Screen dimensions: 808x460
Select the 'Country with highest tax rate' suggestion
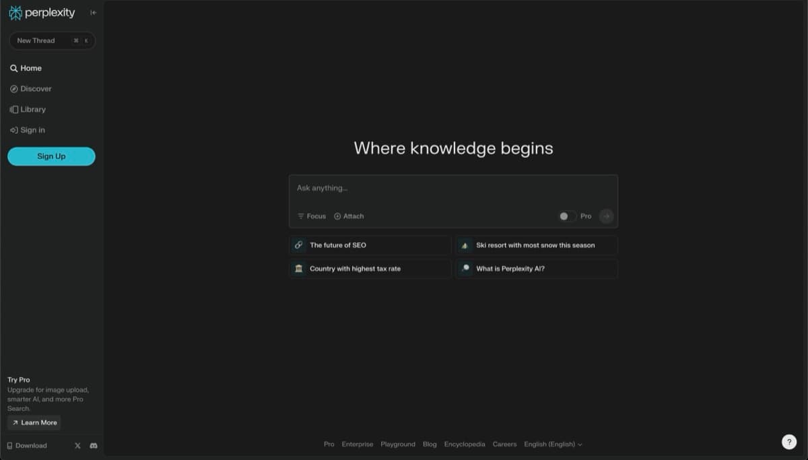click(x=369, y=268)
